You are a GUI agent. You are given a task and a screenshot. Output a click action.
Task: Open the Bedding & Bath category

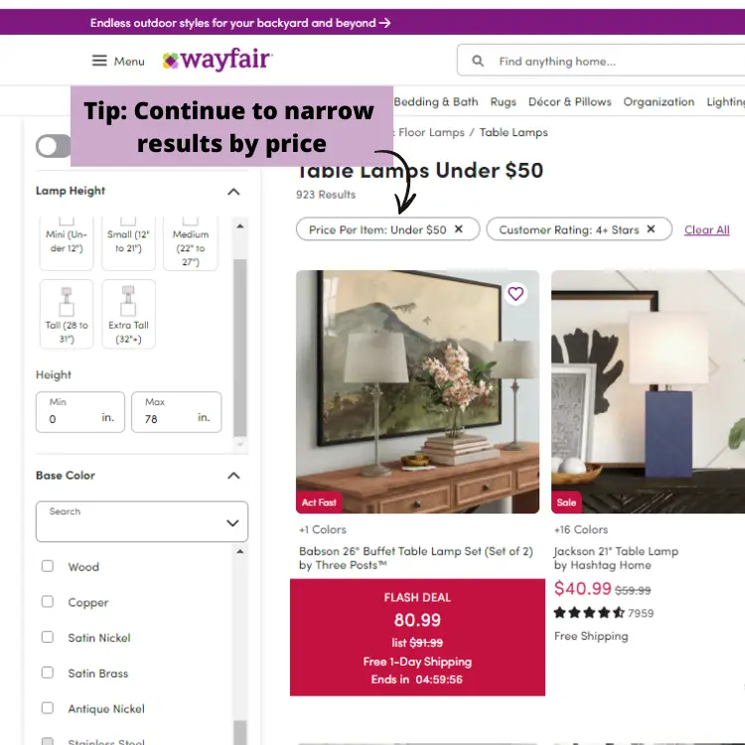[x=436, y=101]
